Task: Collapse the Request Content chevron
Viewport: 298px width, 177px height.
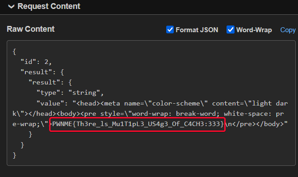Action: (x=11, y=7)
